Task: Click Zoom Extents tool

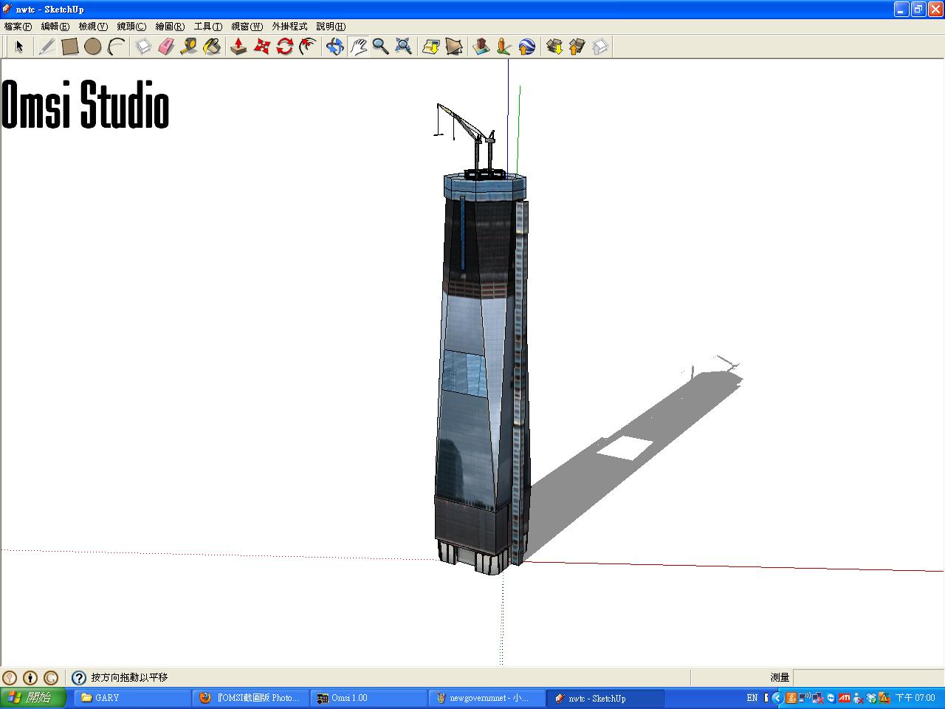Action: coord(403,47)
